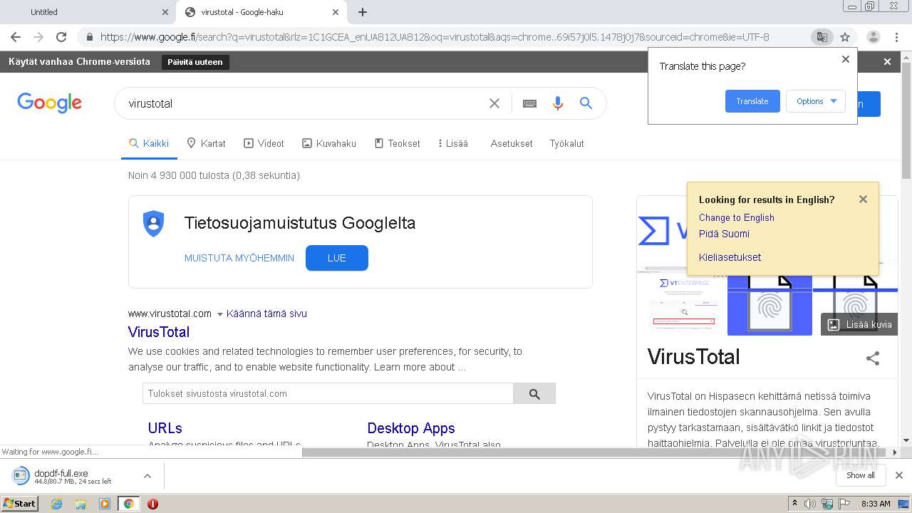Switch to the Videot tab
The width and height of the screenshot is (912, 513).
264,143
